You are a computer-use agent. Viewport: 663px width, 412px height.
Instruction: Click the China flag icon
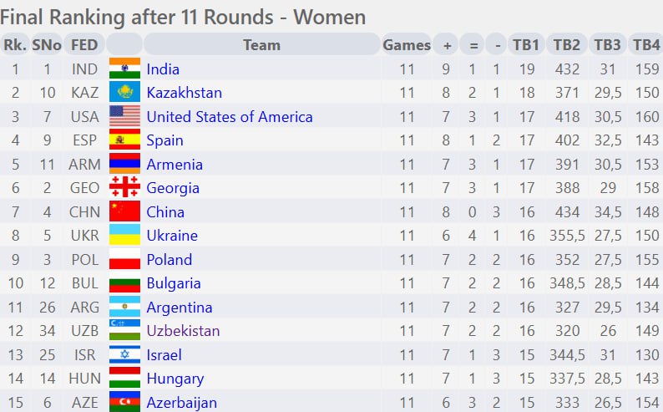124,211
